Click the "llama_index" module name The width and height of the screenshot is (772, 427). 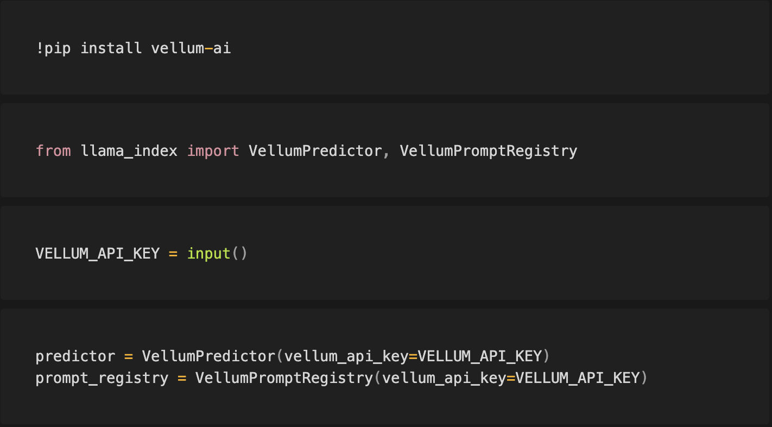point(129,151)
